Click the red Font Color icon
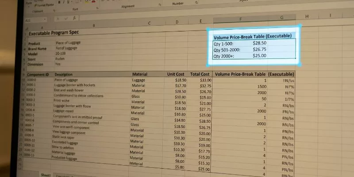Screen dimensions: 354x177 tap(93, 1)
